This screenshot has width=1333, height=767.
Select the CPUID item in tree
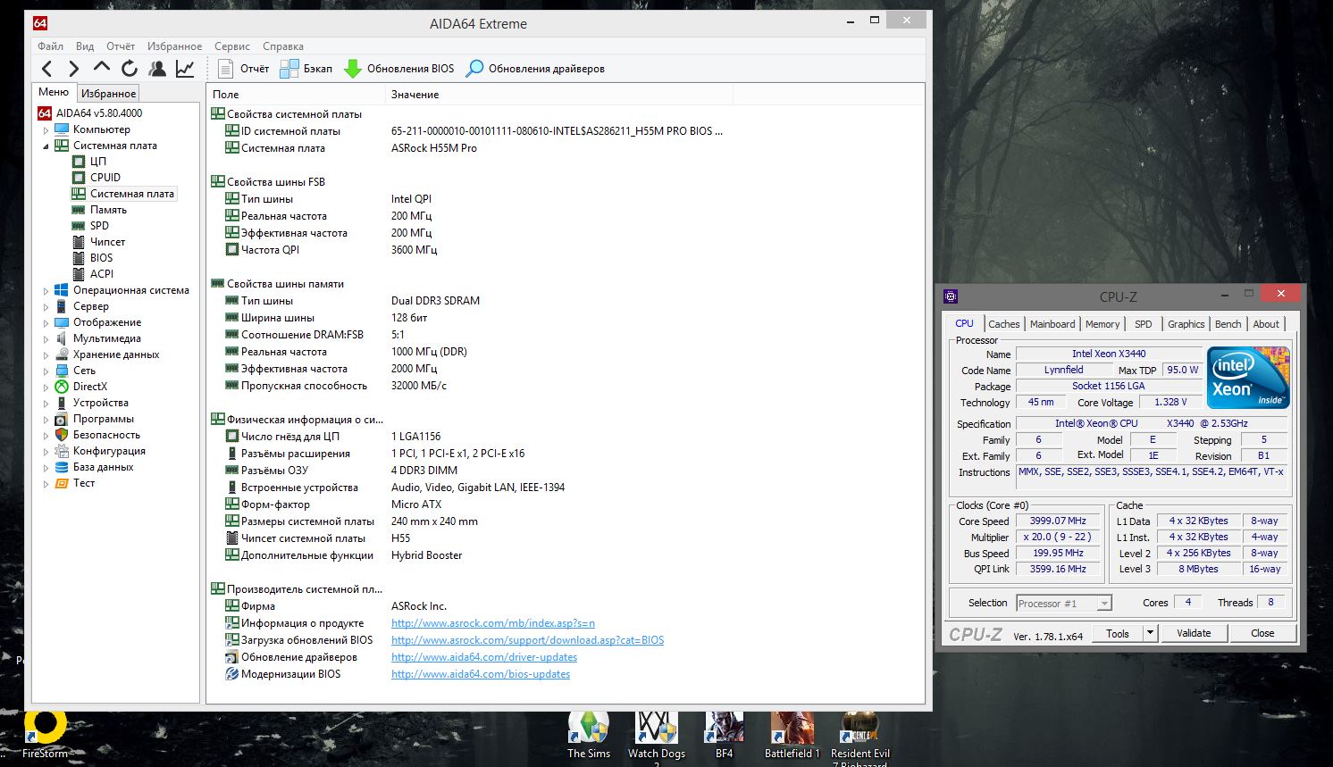105,178
